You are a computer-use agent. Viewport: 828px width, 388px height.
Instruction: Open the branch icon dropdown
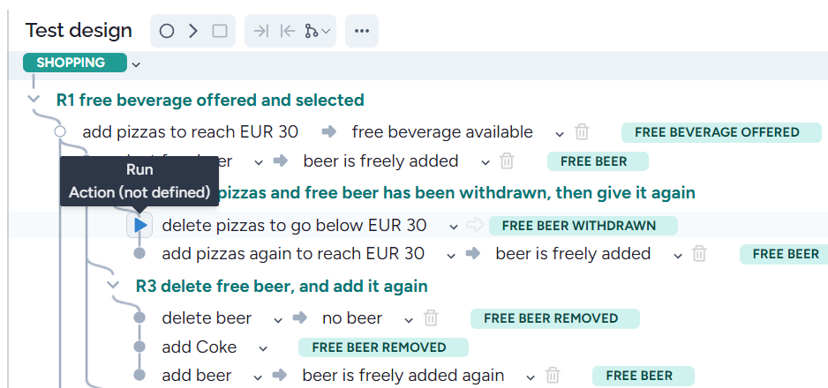point(318,31)
